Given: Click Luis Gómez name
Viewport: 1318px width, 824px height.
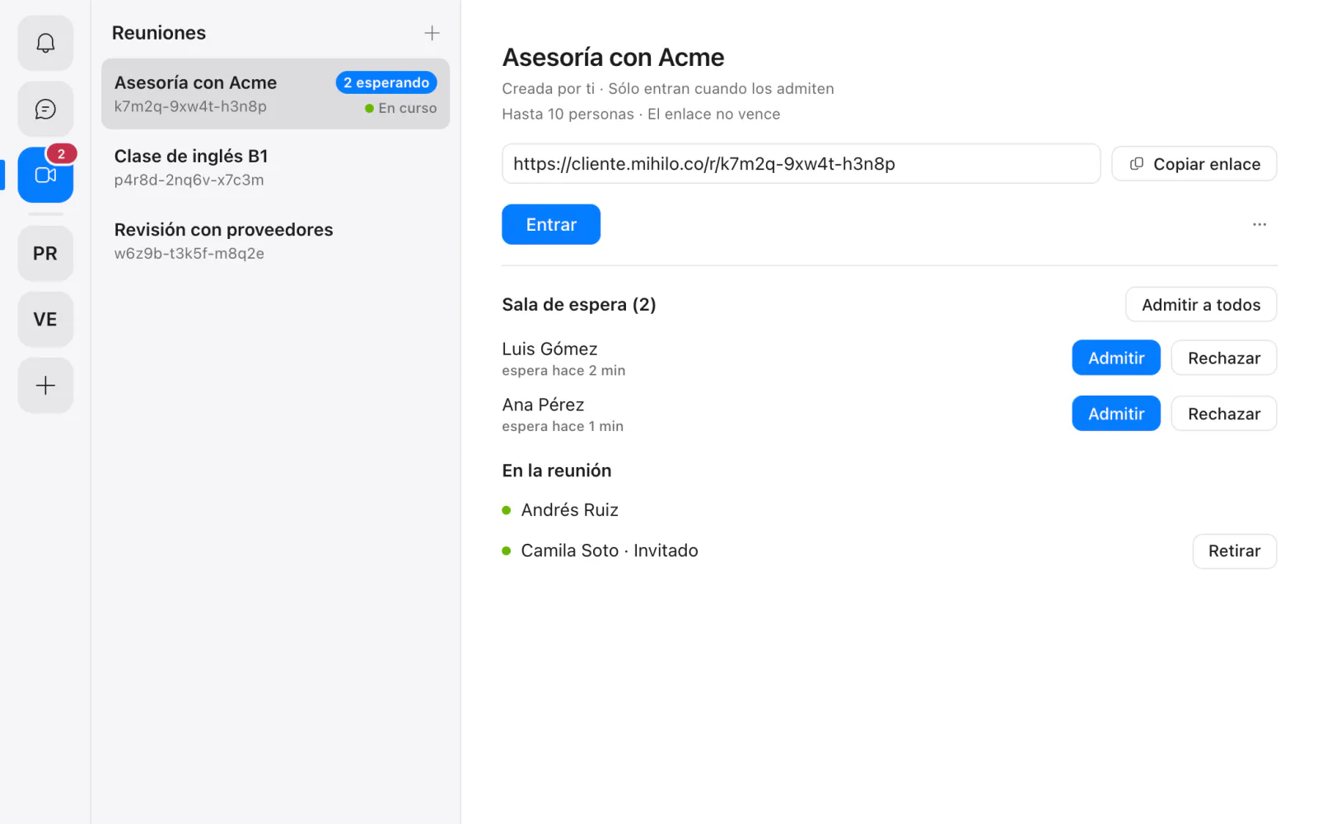Looking at the screenshot, I should pos(549,349).
